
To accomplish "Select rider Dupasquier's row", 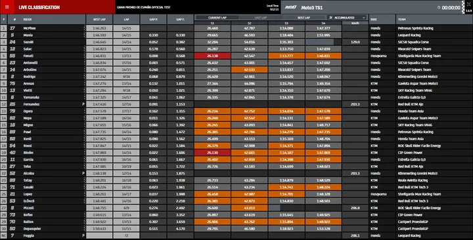I will [236, 229].
